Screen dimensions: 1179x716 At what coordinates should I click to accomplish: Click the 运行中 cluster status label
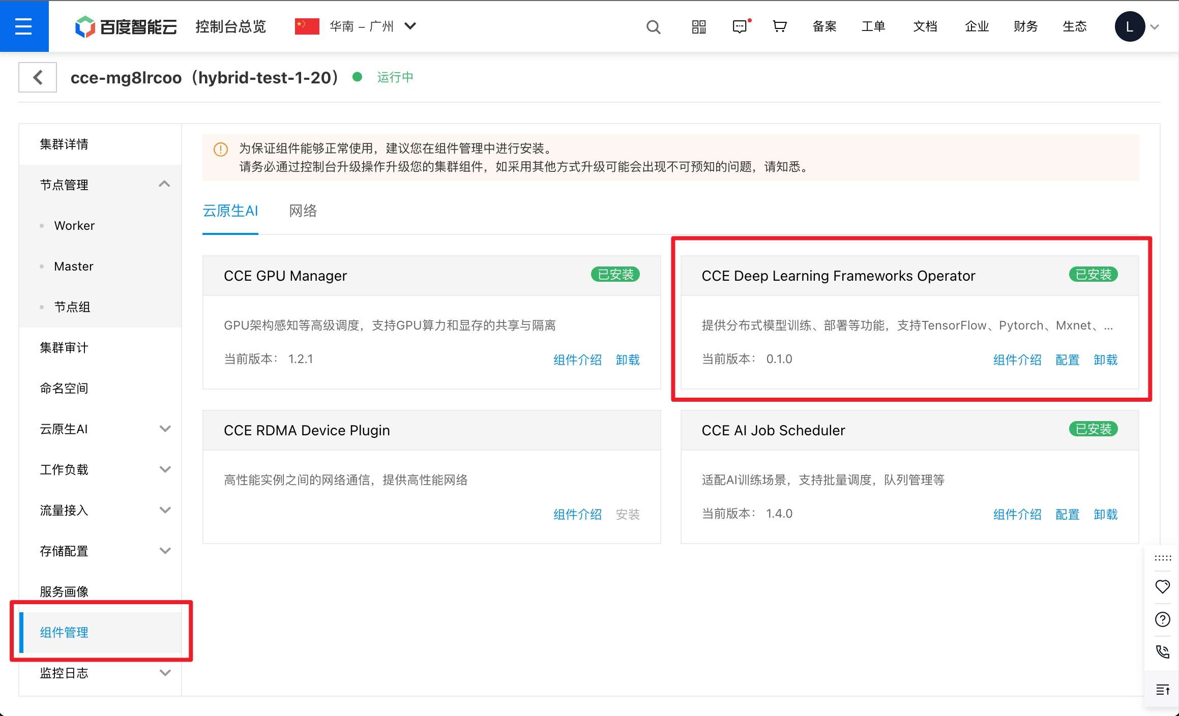click(395, 77)
